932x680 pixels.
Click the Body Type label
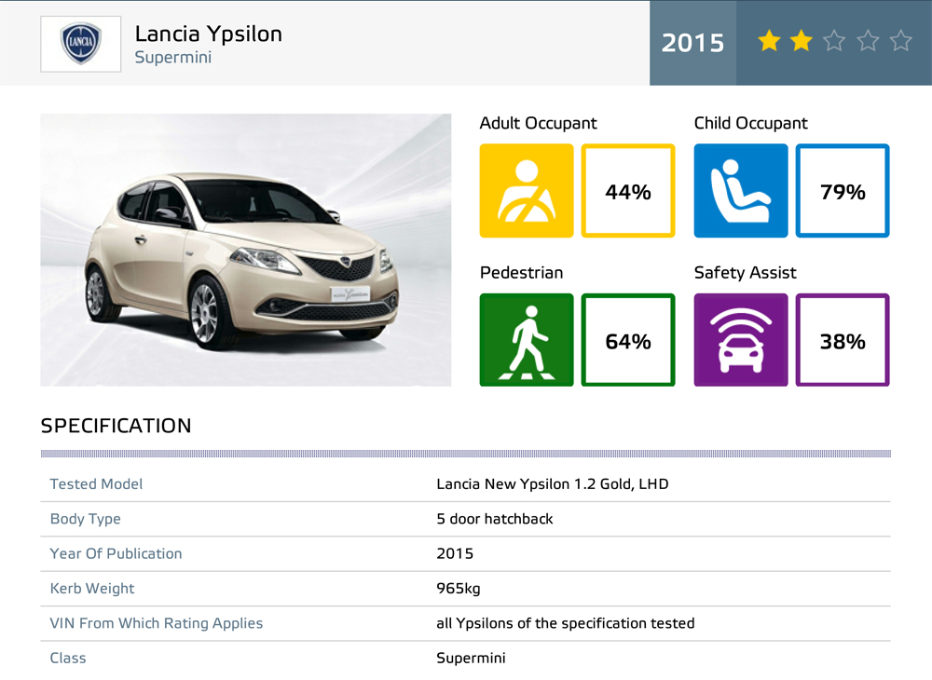click(85, 519)
